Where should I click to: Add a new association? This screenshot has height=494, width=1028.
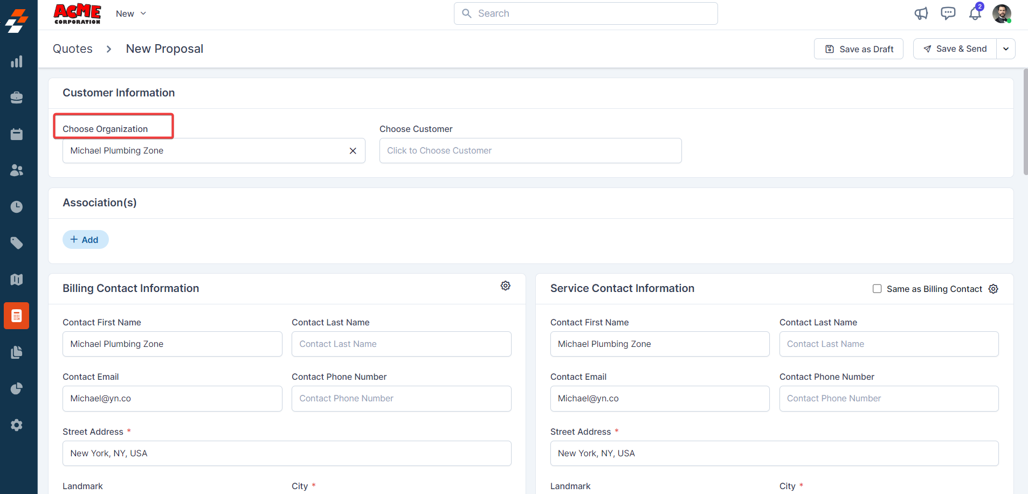tap(85, 240)
